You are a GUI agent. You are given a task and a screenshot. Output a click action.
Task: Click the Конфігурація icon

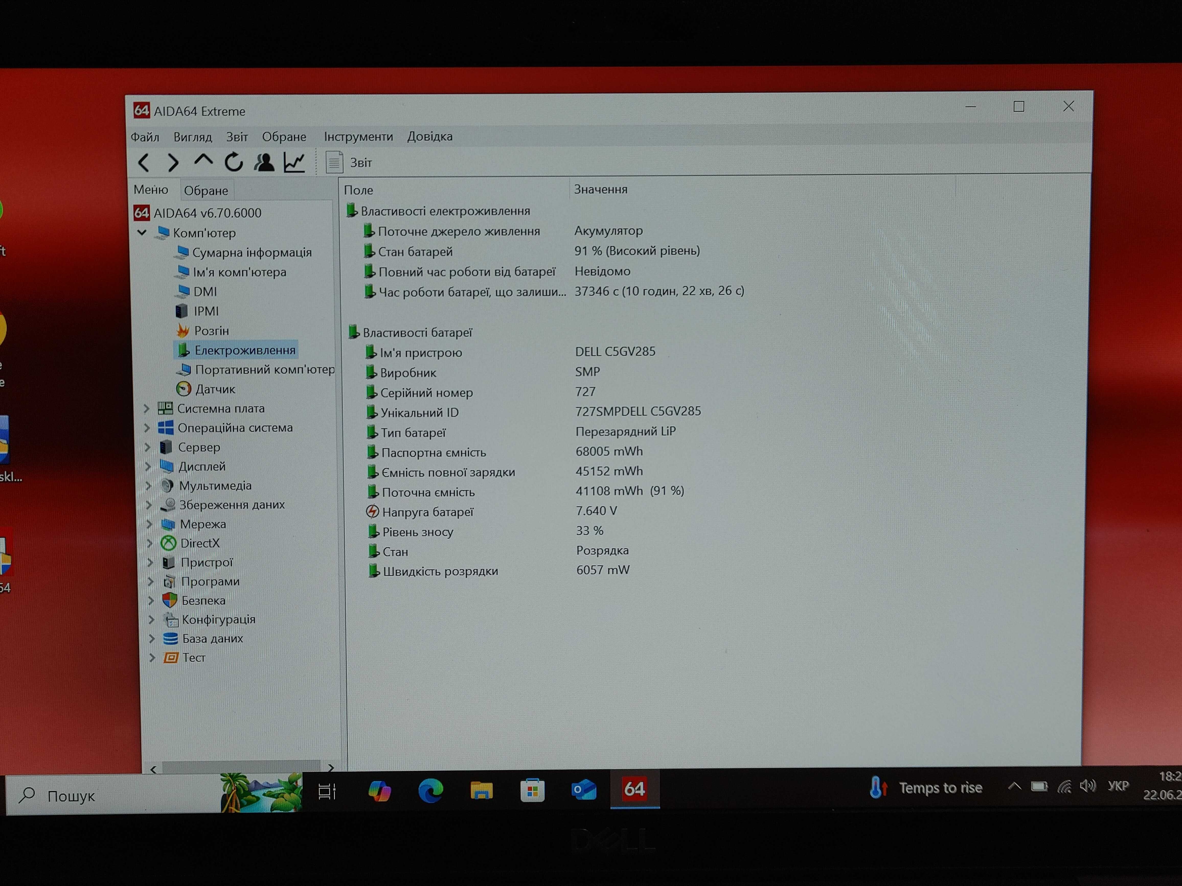171,620
